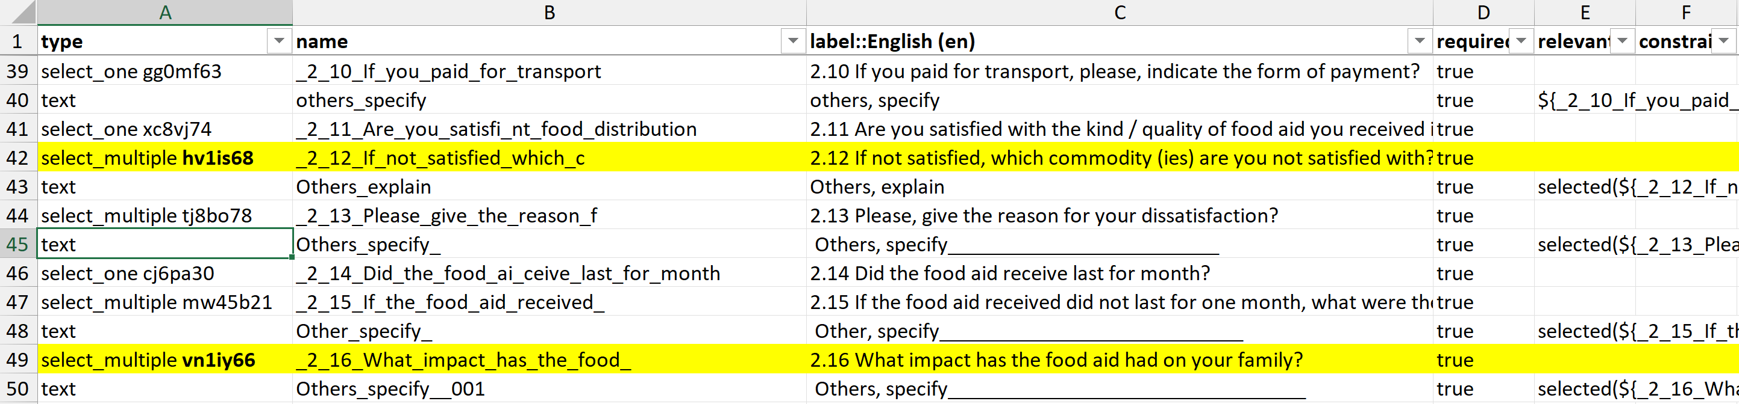This screenshot has height=404, width=1739.
Task: Open the filter dropdown for type column
Action: click(x=278, y=41)
